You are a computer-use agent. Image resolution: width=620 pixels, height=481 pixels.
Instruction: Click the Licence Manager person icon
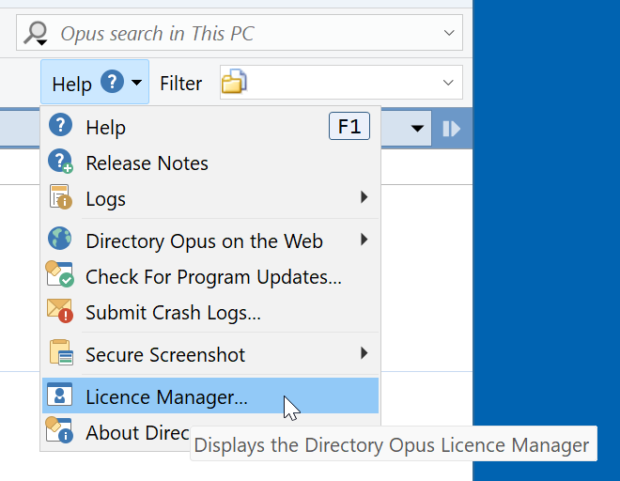tap(60, 395)
